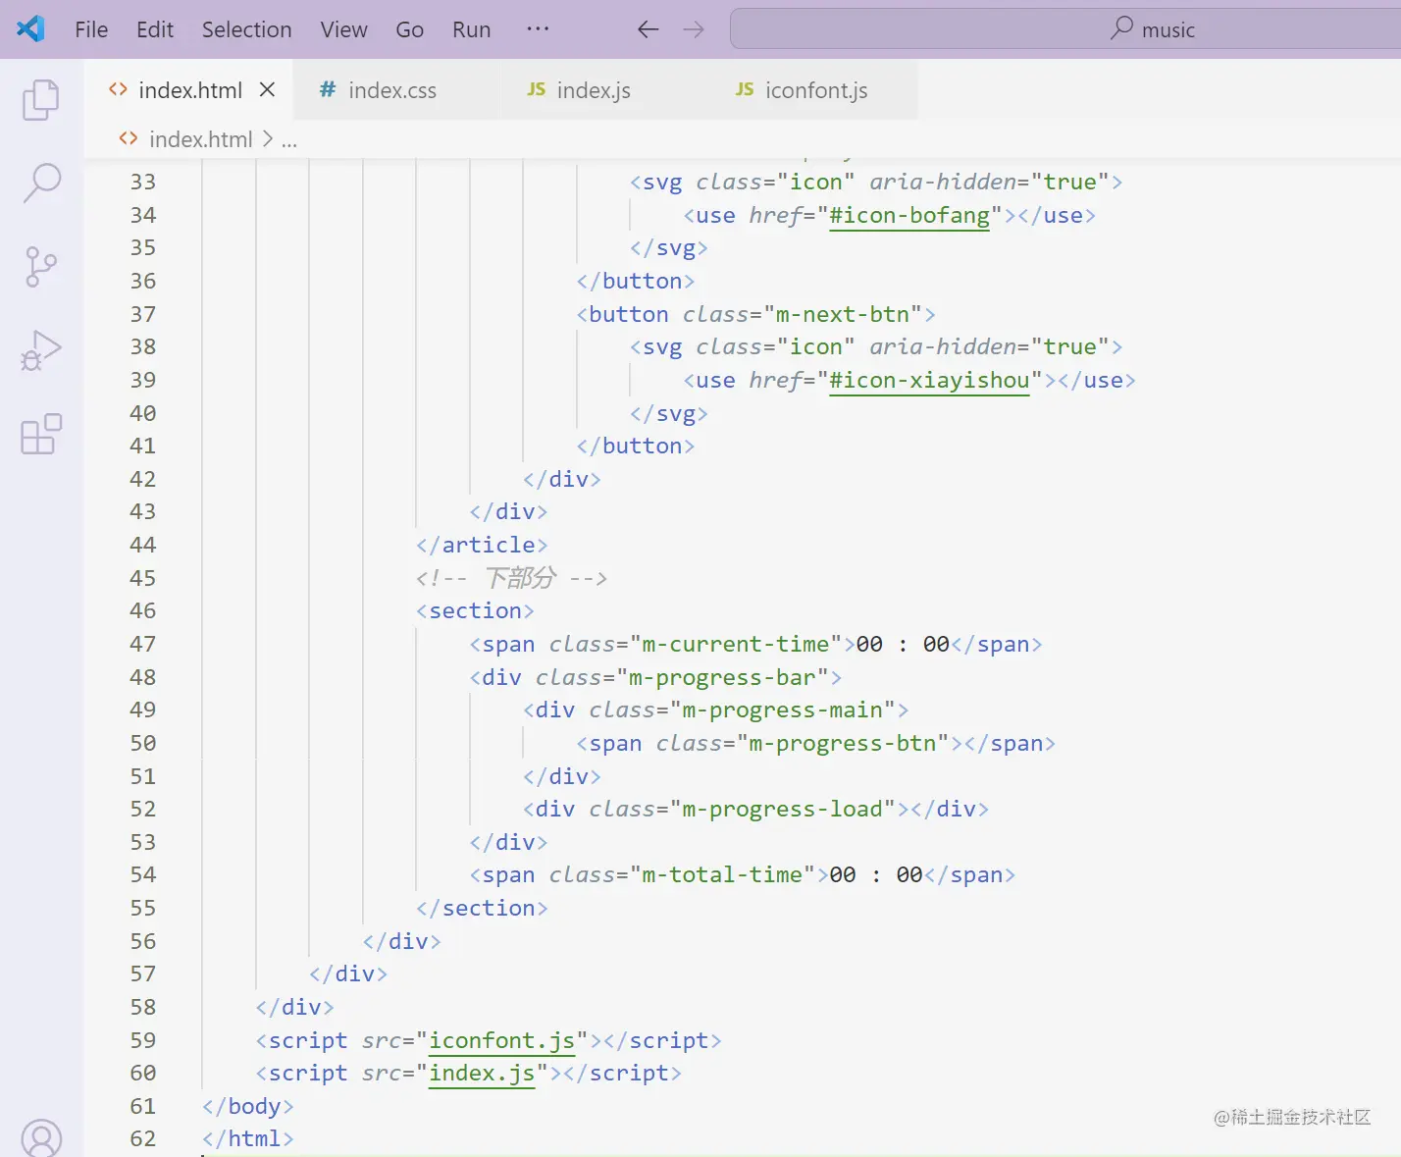The width and height of the screenshot is (1401, 1157).
Task: Switch to the index.html tab
Action: [190, 90]
